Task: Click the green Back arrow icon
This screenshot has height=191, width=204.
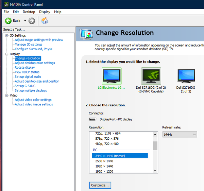Action: (x=8, y=21)
